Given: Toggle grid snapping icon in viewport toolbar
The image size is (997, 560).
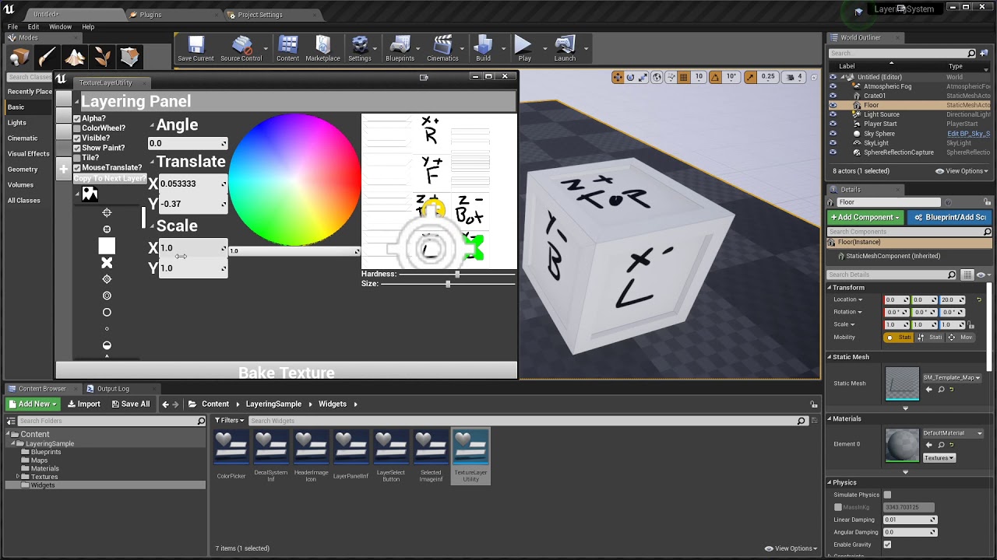Looking at the screenshot, I should click(x=684, y=77).
